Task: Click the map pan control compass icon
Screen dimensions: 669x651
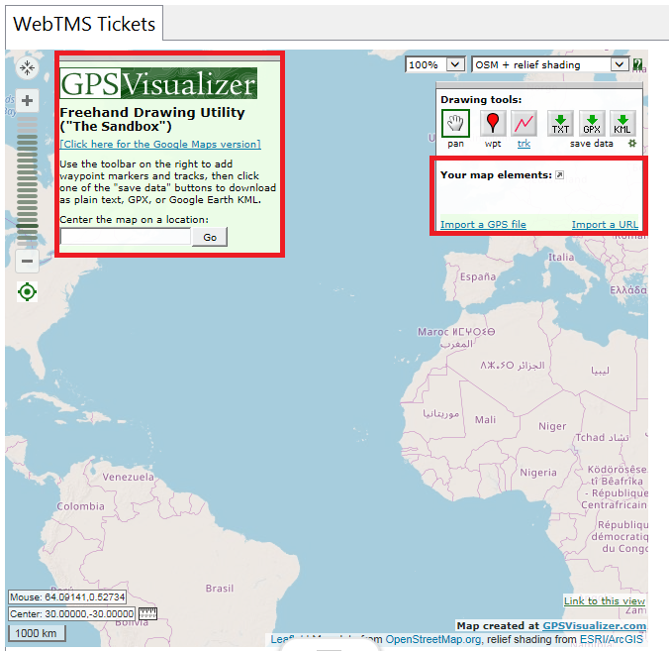Action: (x=27, y=67)
